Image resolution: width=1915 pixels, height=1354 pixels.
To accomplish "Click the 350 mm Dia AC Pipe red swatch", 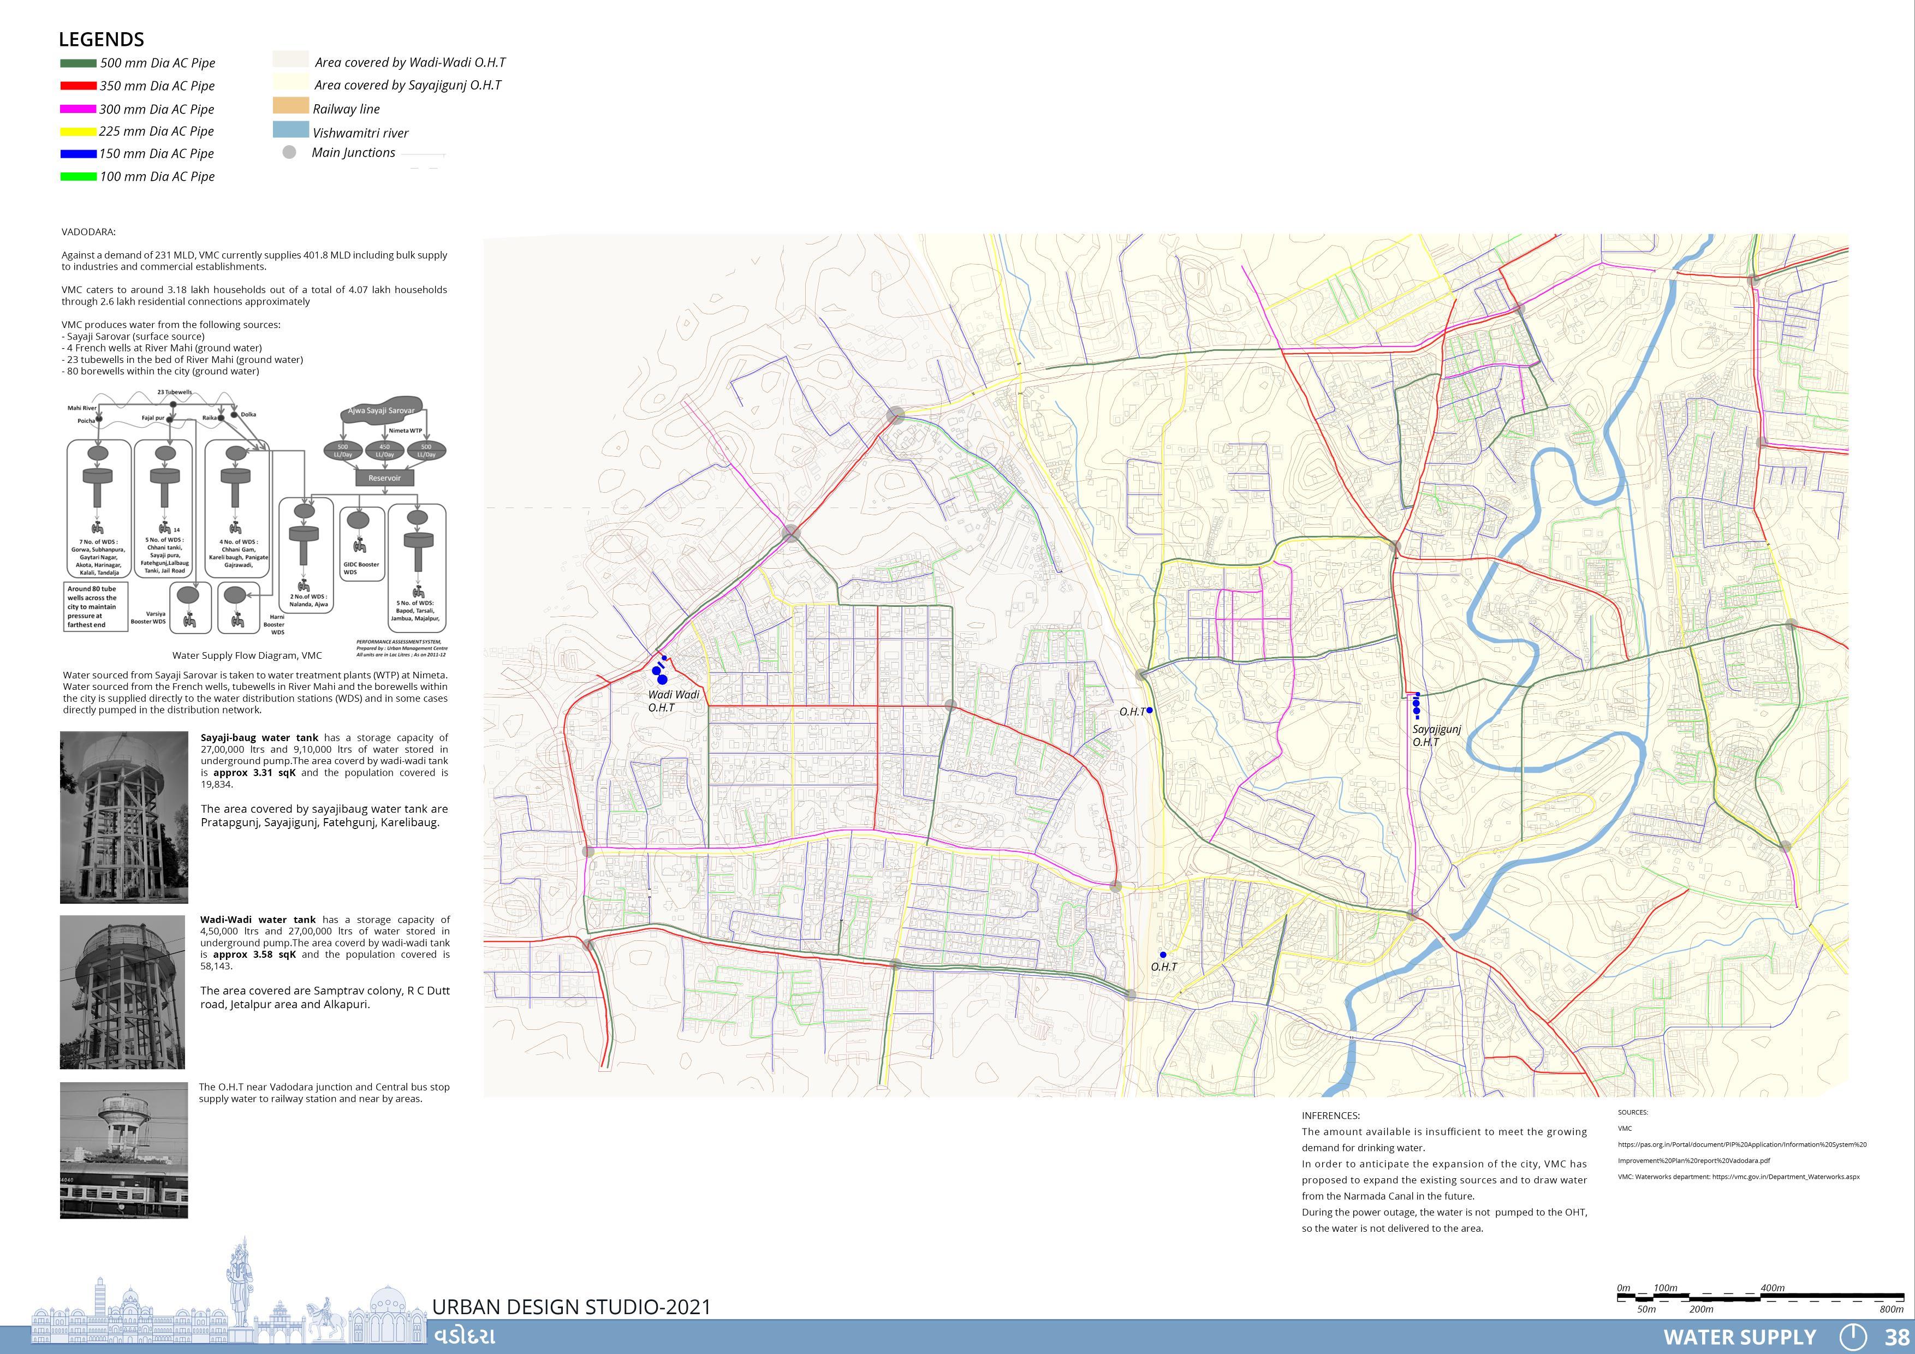I will (x=79, y=86).
